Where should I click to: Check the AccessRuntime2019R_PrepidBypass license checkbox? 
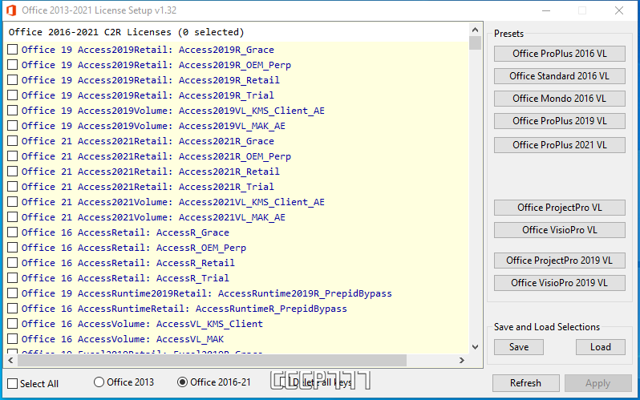tap(13, 293)
